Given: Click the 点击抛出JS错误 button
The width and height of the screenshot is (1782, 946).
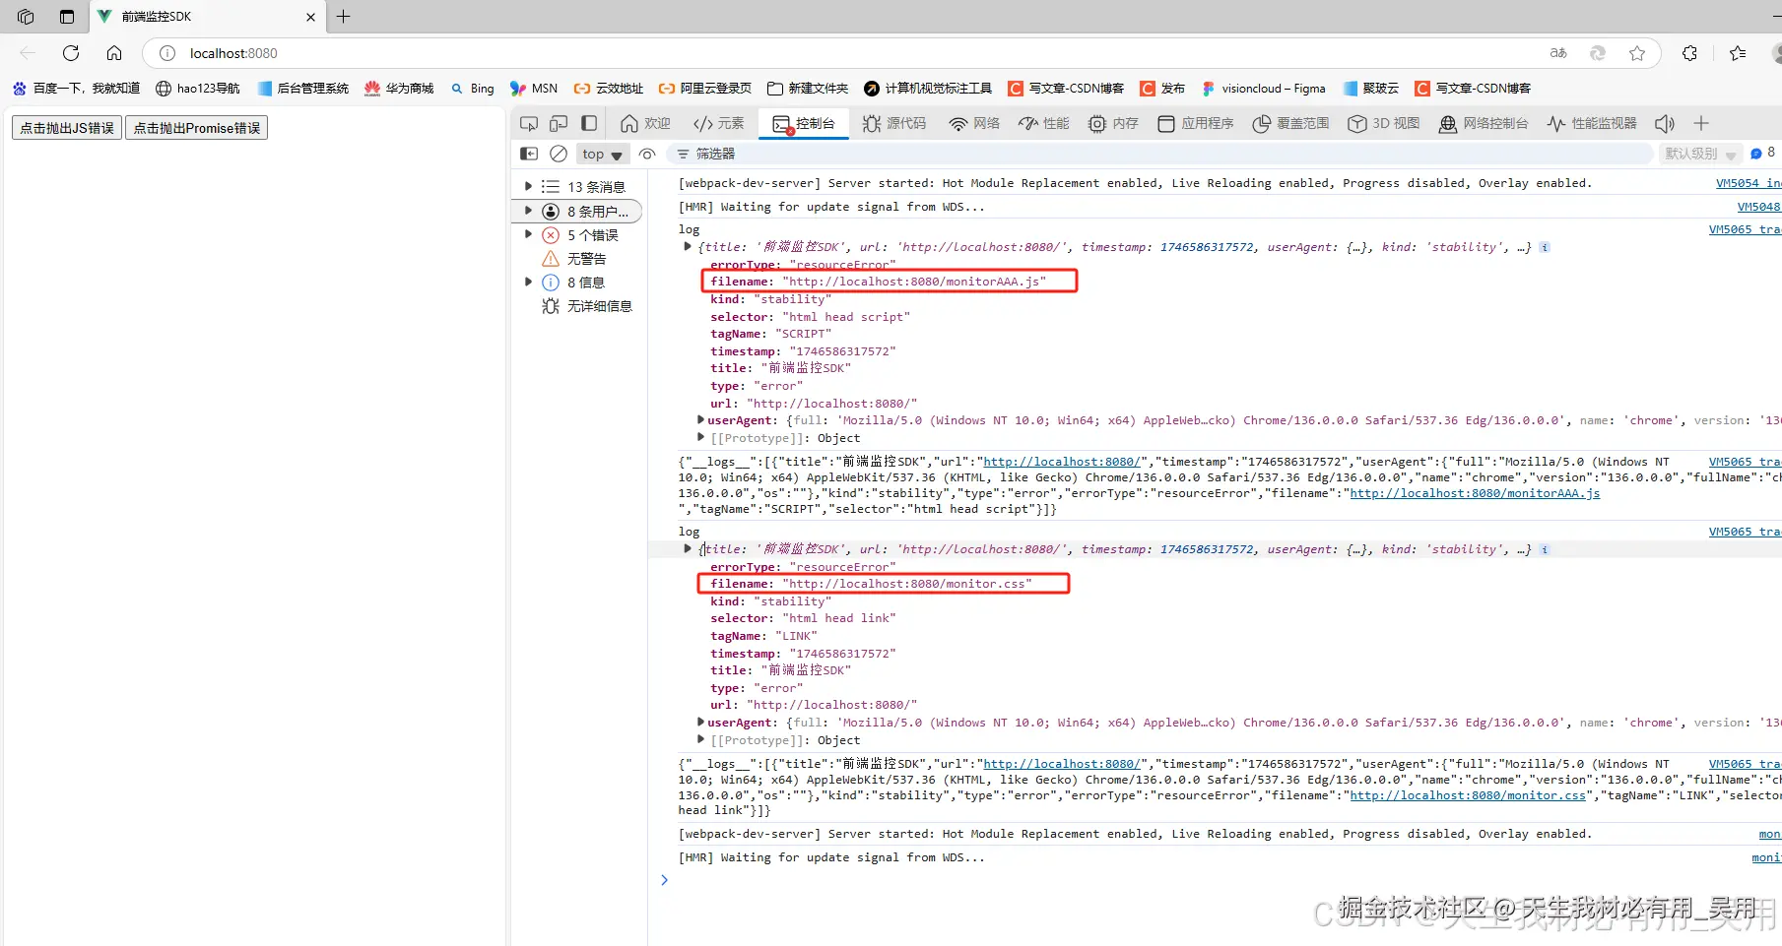Looking at the screenshot, I should pos(67,128).
